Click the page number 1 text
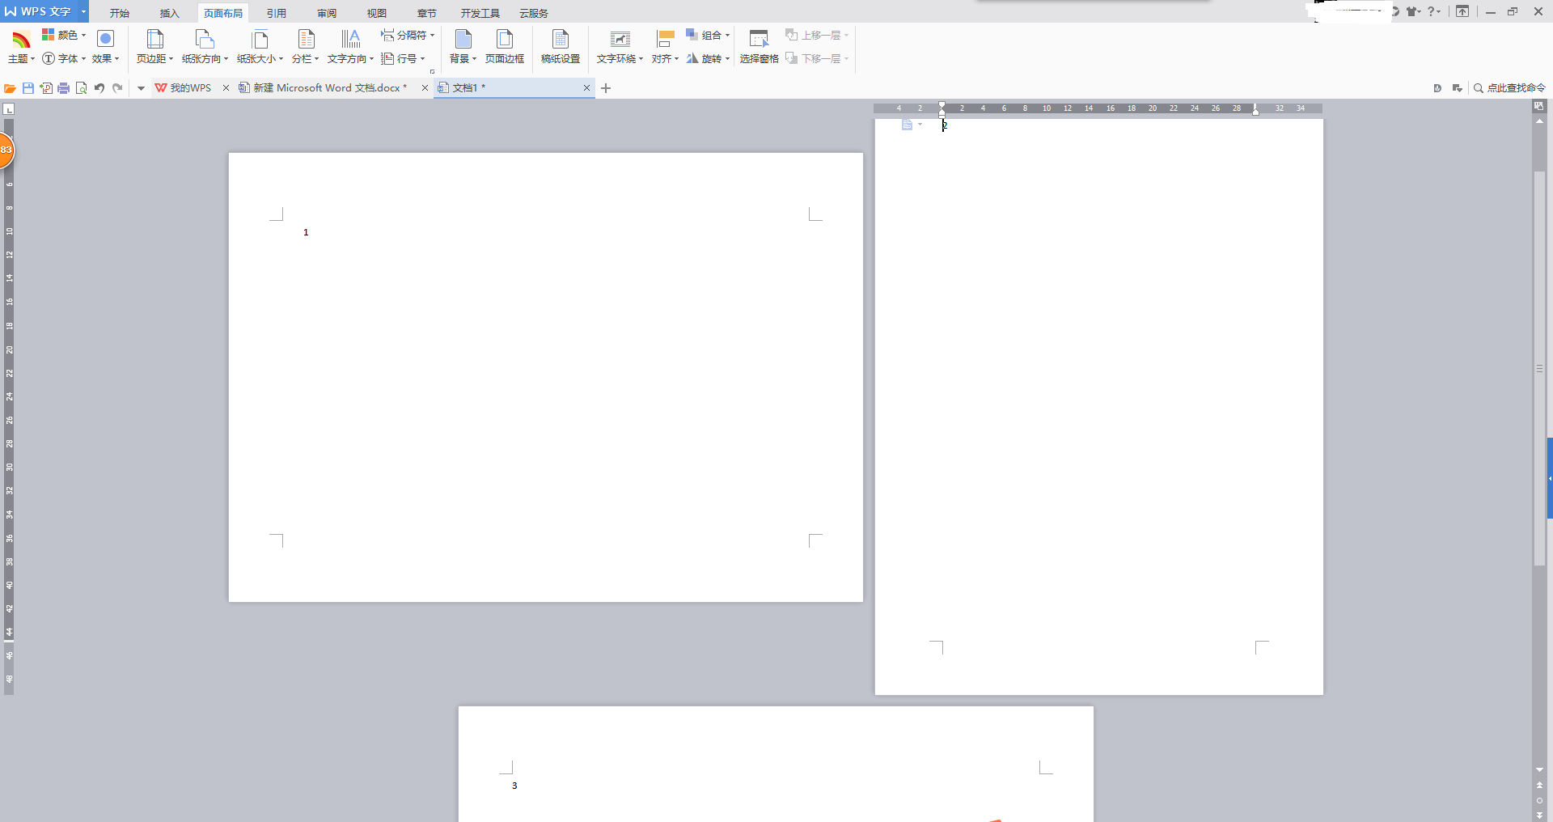 (306, 232)
